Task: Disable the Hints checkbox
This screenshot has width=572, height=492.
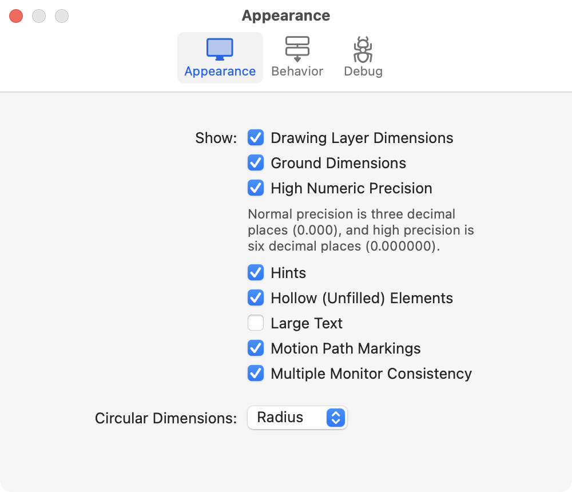Action: pos(256,272)
